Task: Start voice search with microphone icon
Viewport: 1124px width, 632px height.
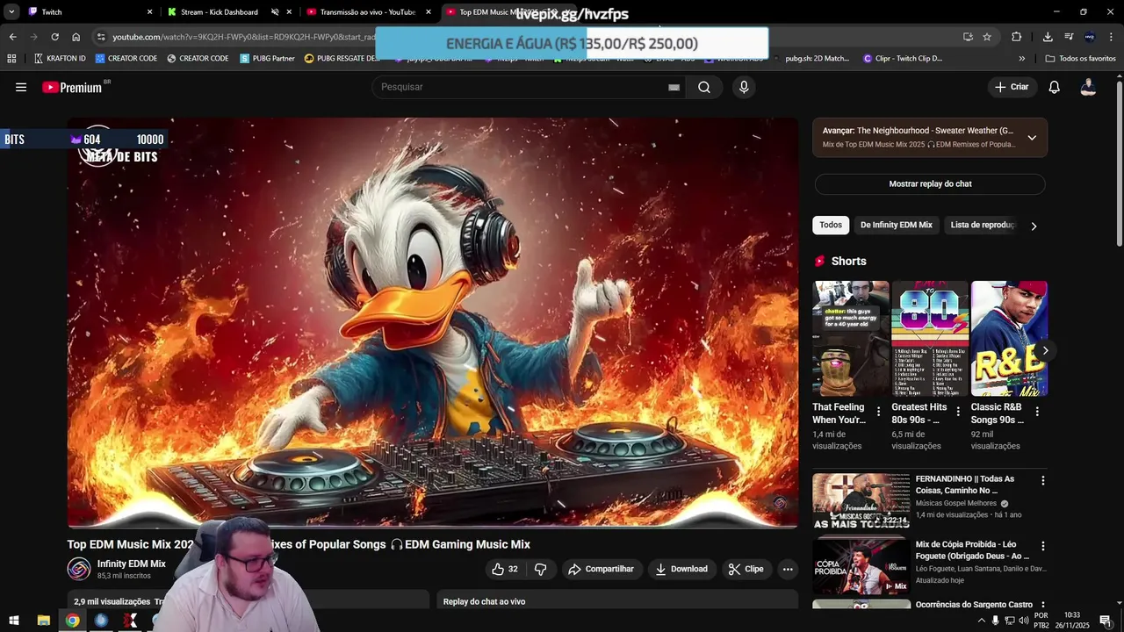Action: click(744, 87)
